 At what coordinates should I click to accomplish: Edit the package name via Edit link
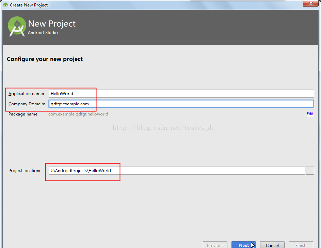coord(310,114)
